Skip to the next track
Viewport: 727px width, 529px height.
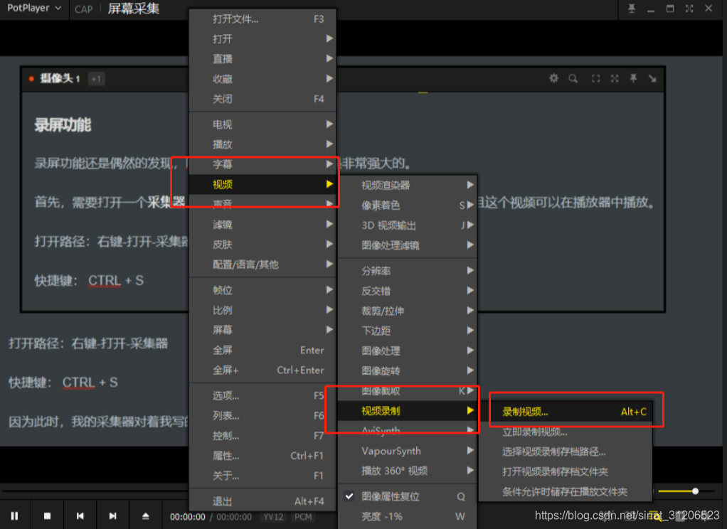coord(112,515)
